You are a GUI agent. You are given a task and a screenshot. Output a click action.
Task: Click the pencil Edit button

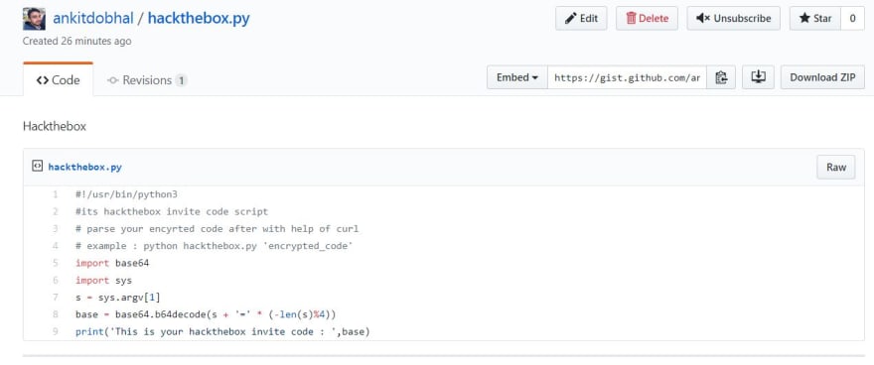581,19
